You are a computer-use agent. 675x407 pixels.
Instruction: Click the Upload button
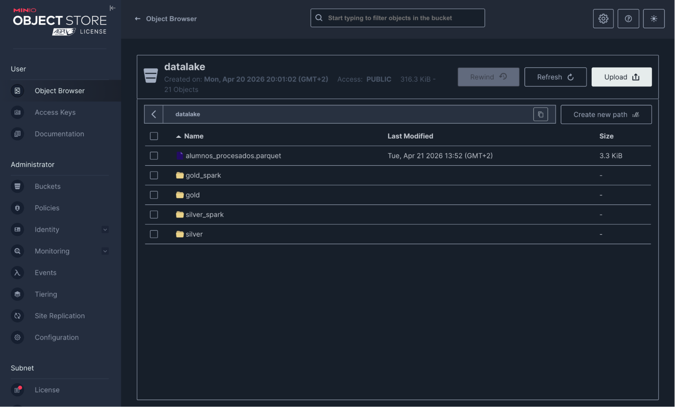(621, 77)
